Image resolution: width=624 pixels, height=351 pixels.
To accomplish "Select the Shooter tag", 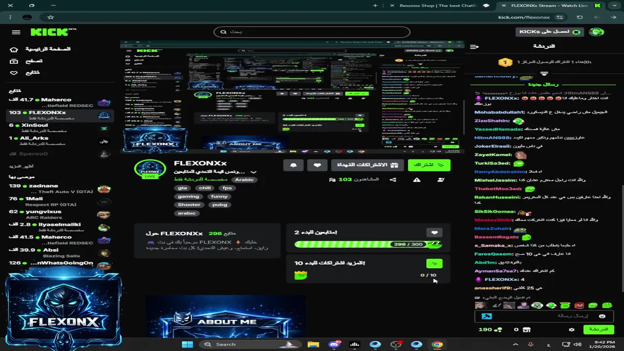I will tap(189, 205).
